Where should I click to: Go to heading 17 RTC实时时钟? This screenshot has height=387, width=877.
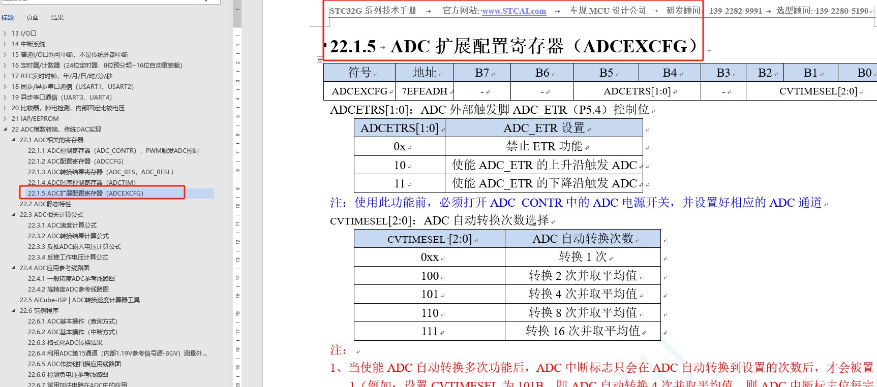[x=62, y=76]
